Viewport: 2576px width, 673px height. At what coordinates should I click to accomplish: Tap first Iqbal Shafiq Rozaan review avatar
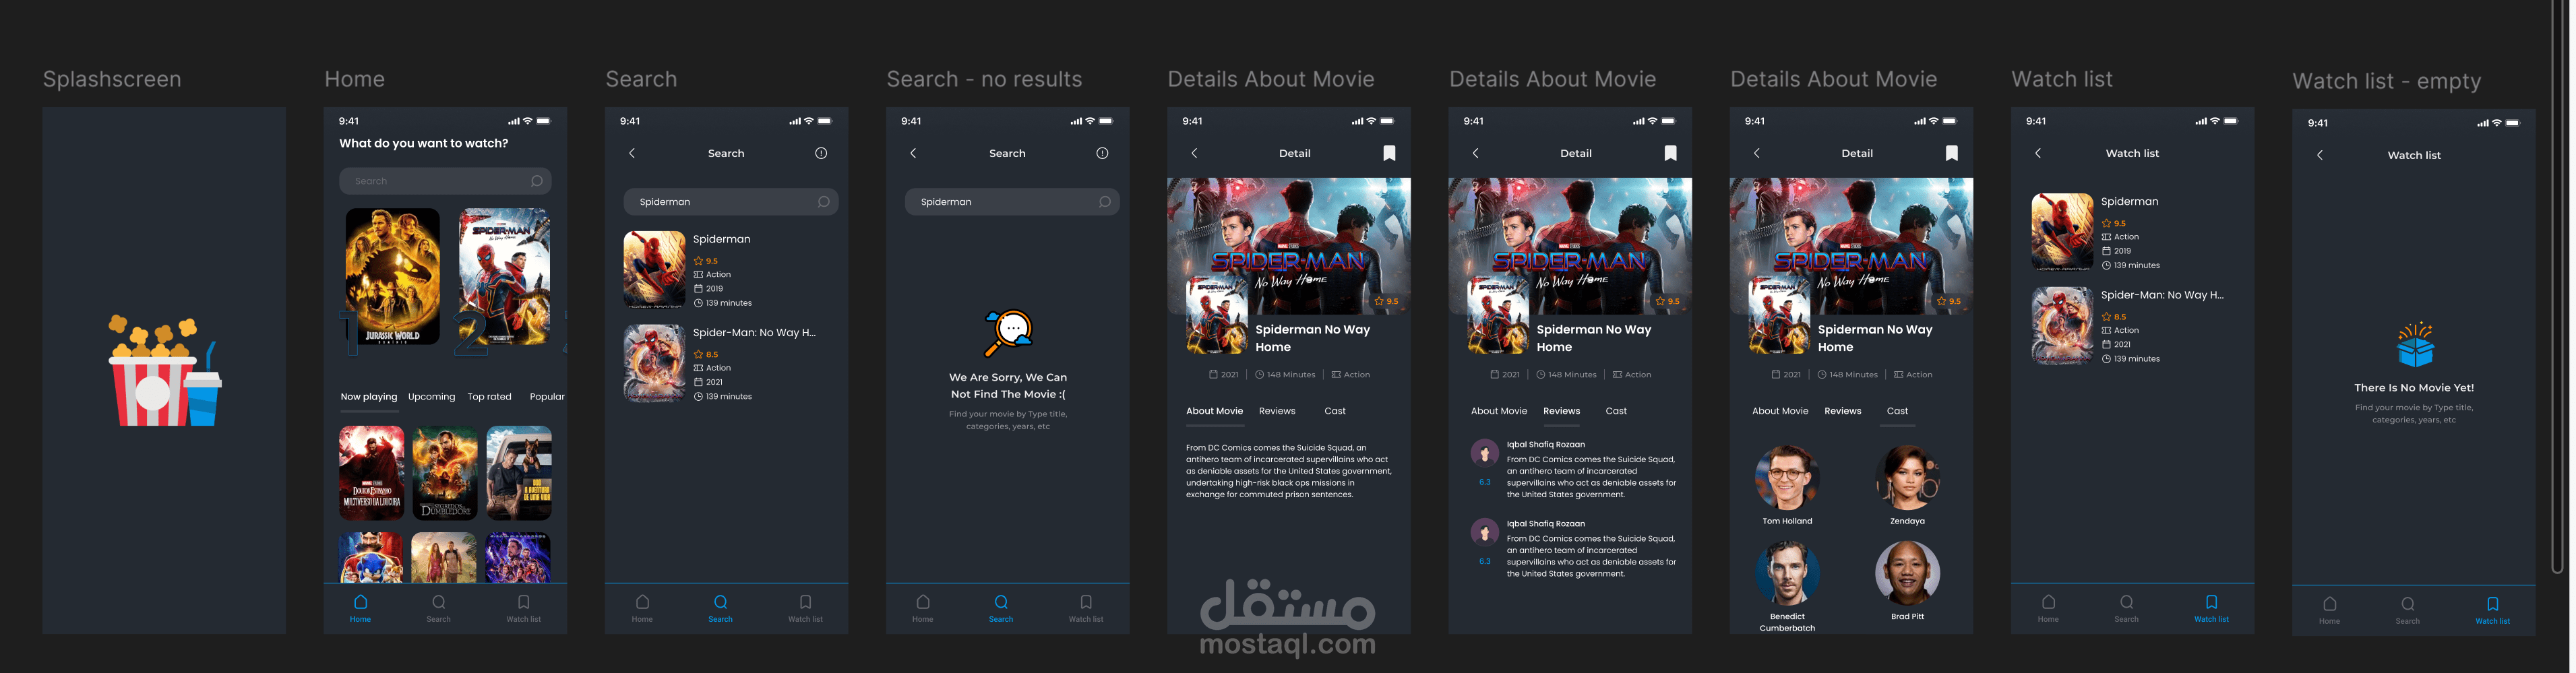click(1484, 453)
